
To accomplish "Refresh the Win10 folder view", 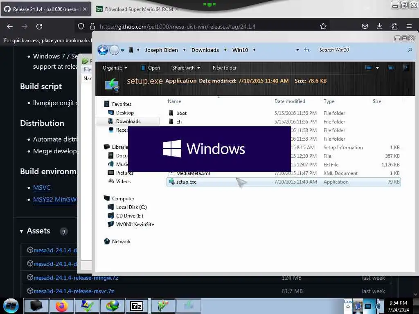I will (307, 50).
